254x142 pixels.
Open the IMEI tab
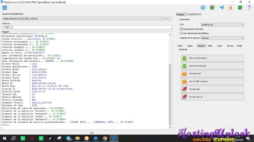click(210, 46)
